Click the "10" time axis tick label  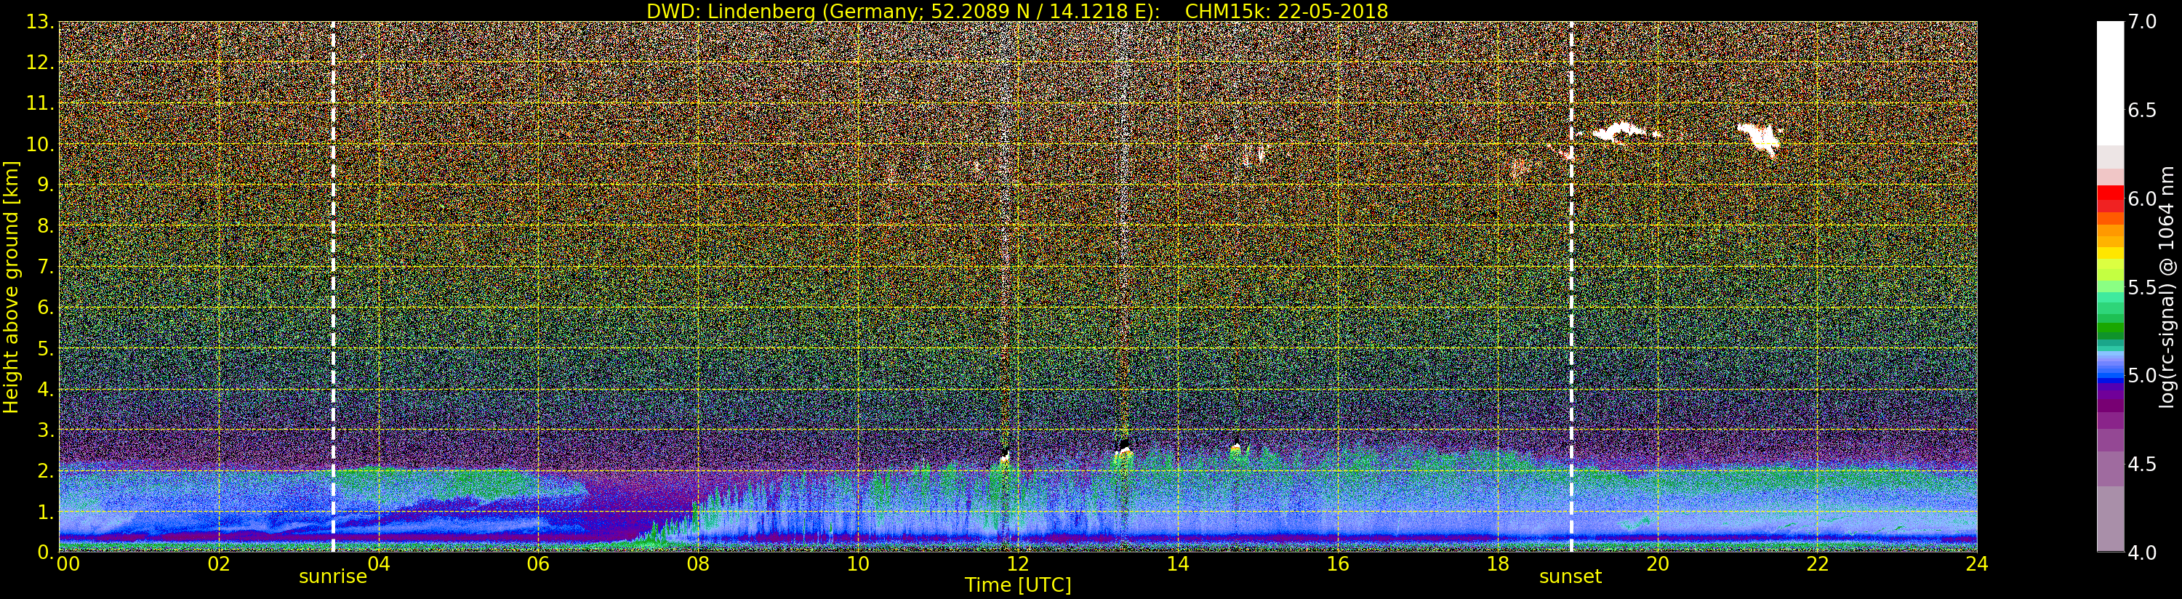point(858,564)
